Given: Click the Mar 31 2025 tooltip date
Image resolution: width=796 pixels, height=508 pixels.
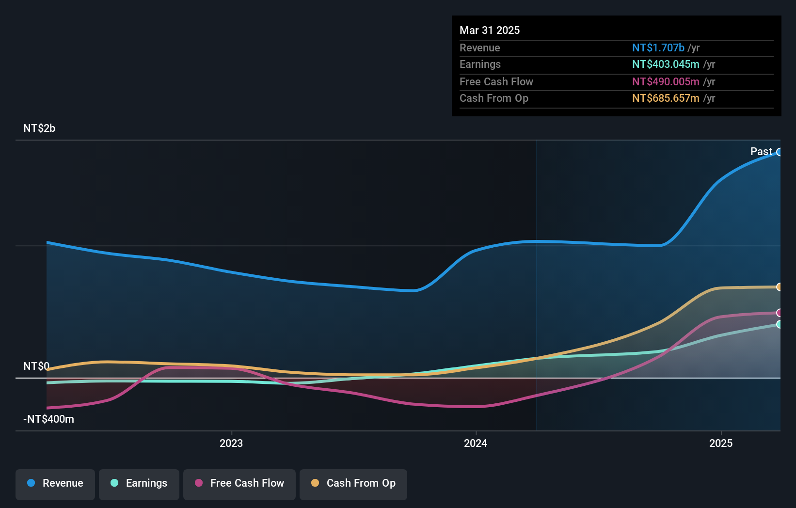Looking at the screenshot, I should [490, 31].
